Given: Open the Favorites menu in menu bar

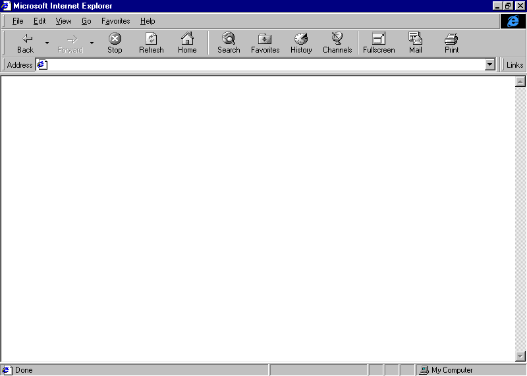Looking at the screenshot, I should [116, 21].
